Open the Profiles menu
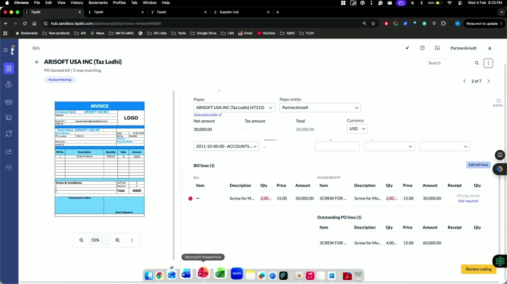This screenshot has height=284, width=507. 119,3
